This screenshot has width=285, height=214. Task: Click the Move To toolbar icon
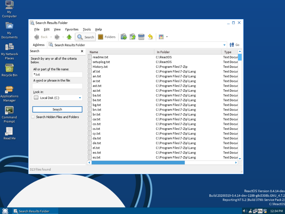point(124,37)
